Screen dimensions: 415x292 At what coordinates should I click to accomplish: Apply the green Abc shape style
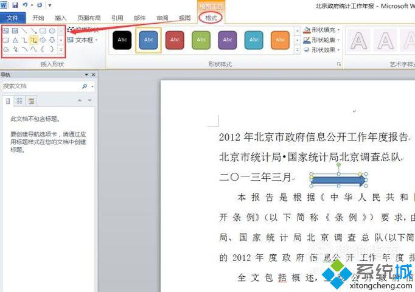tap(201, 40)
